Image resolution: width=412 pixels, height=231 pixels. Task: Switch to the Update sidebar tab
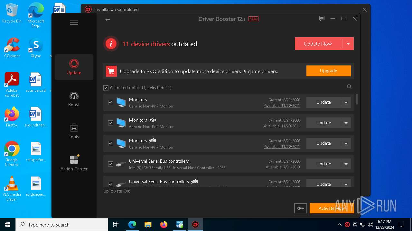(74, 67)
